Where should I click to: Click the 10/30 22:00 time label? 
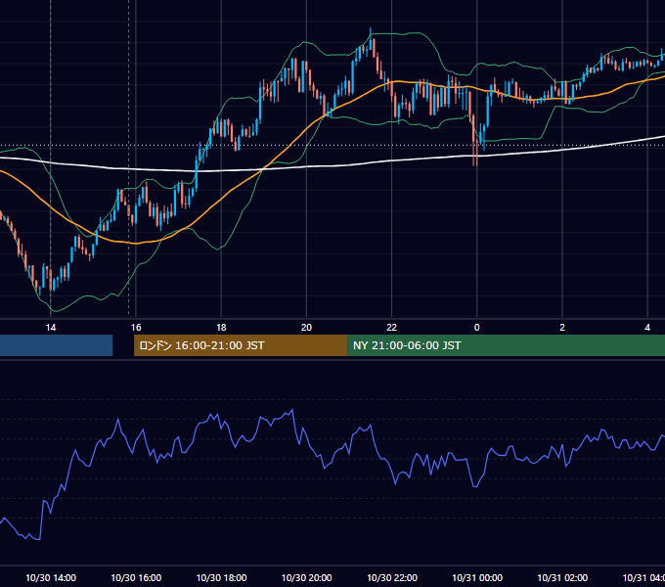pos(392,577)
